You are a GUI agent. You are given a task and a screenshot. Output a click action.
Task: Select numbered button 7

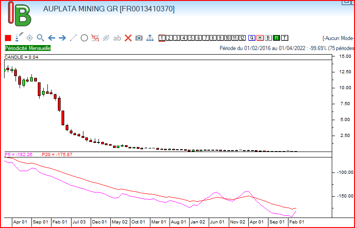click(206, 38)
